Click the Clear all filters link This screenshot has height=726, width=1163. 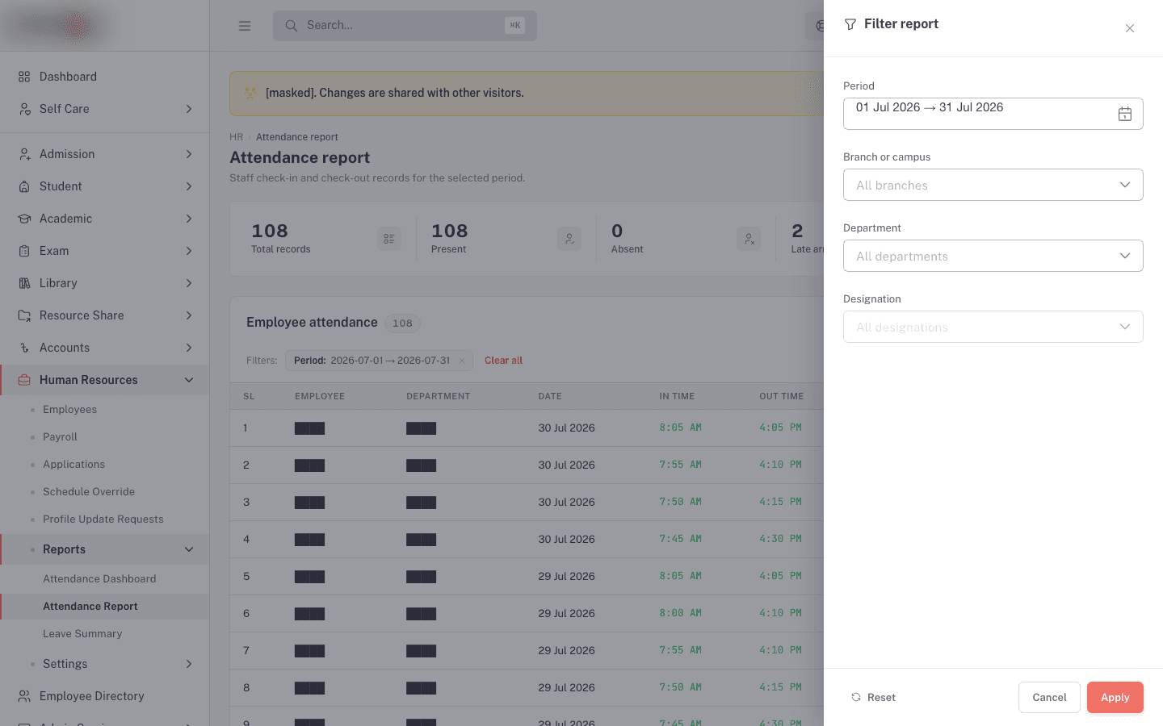pyautogui.click(x=503, y=361)
